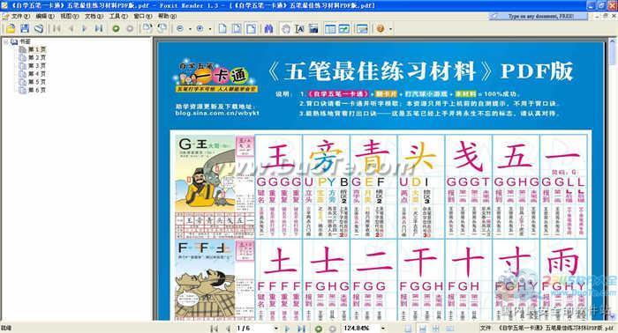This screenshot has height=333, width=618.
Task: Select facing pages layout in status bar
Action: (x=435, y=329)
